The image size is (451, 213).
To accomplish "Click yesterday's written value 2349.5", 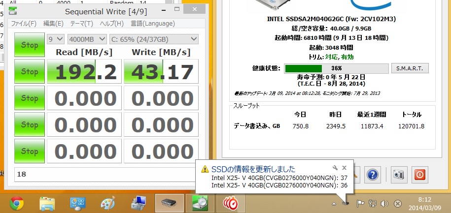I will click(336, 126).
